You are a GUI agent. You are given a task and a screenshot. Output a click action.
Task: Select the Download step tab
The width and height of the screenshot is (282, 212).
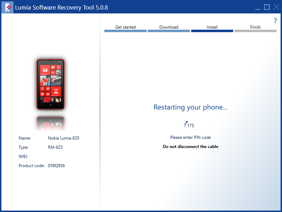pyautogui.click(x=169, y=28)
